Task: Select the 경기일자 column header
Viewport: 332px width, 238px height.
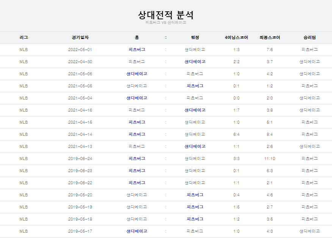Action: [80, 37]
